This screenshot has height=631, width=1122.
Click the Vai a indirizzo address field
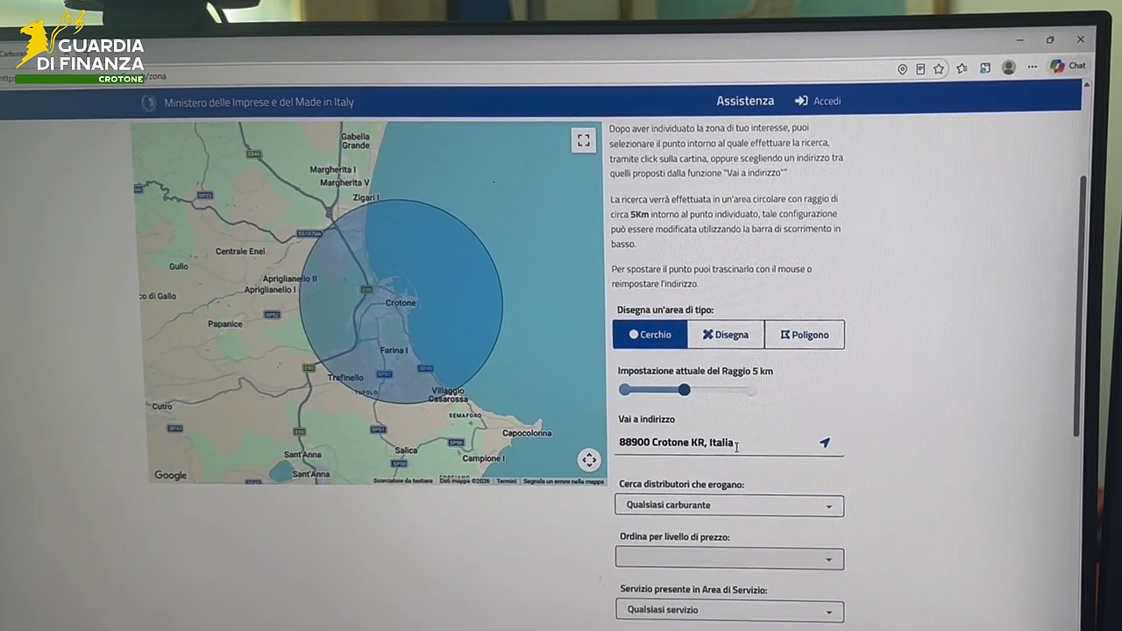tap(717, 443)
